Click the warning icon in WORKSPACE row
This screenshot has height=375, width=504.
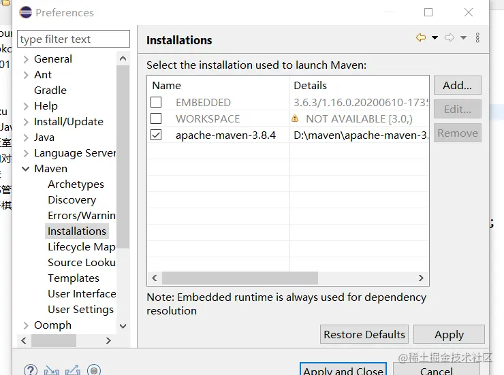(295, 119)
